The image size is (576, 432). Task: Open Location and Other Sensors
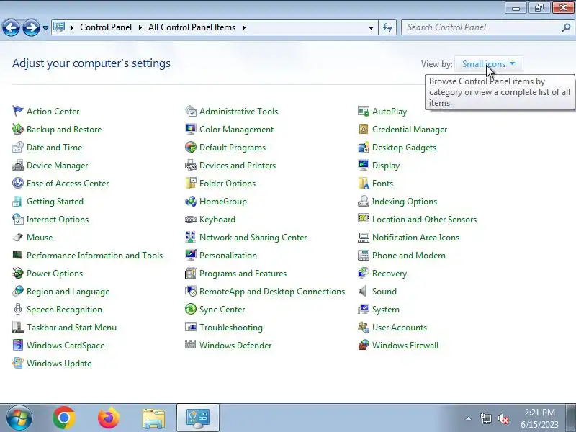pyautogui.click(x=424, y=220)
